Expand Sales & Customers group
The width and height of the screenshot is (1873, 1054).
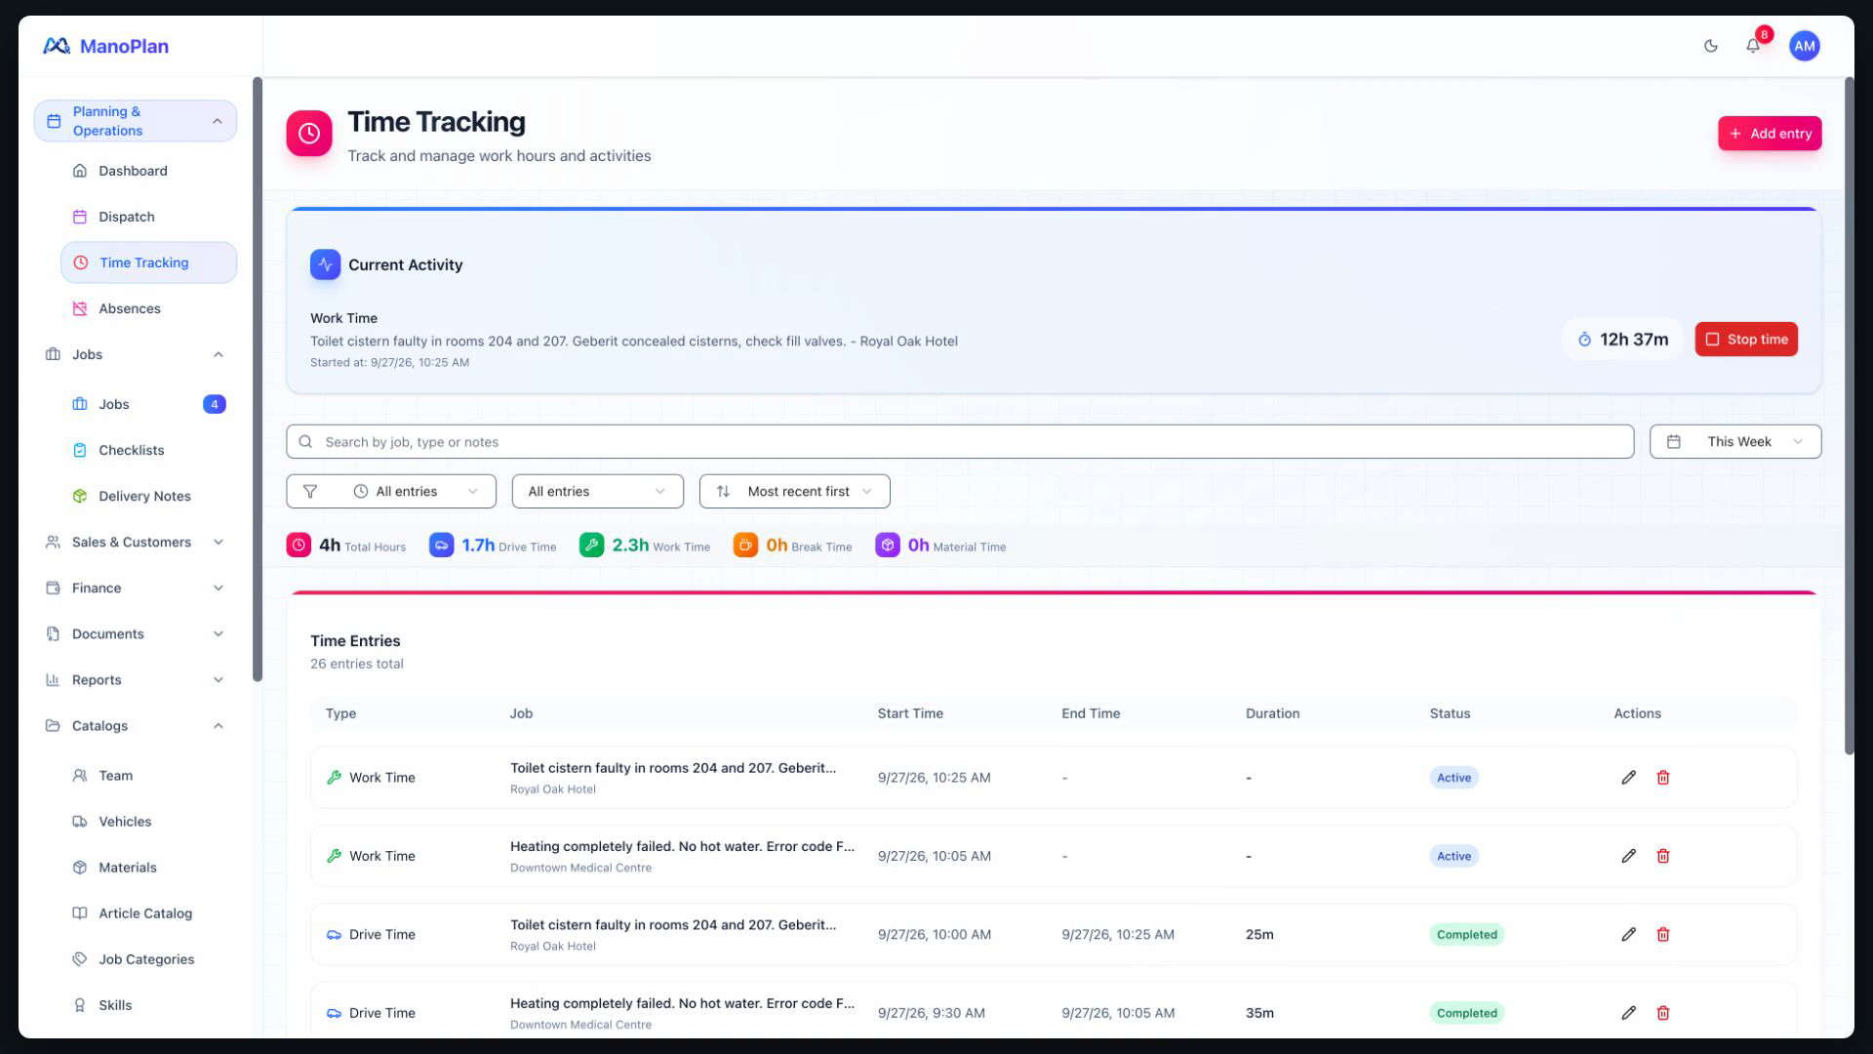[136, 543]
